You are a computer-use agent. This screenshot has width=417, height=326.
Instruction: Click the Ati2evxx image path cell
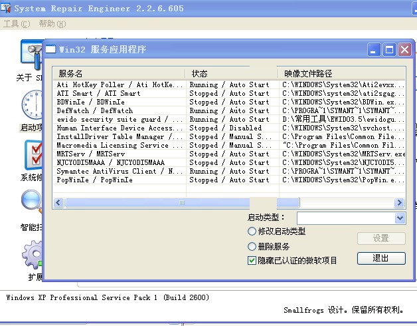coord(343,84)
